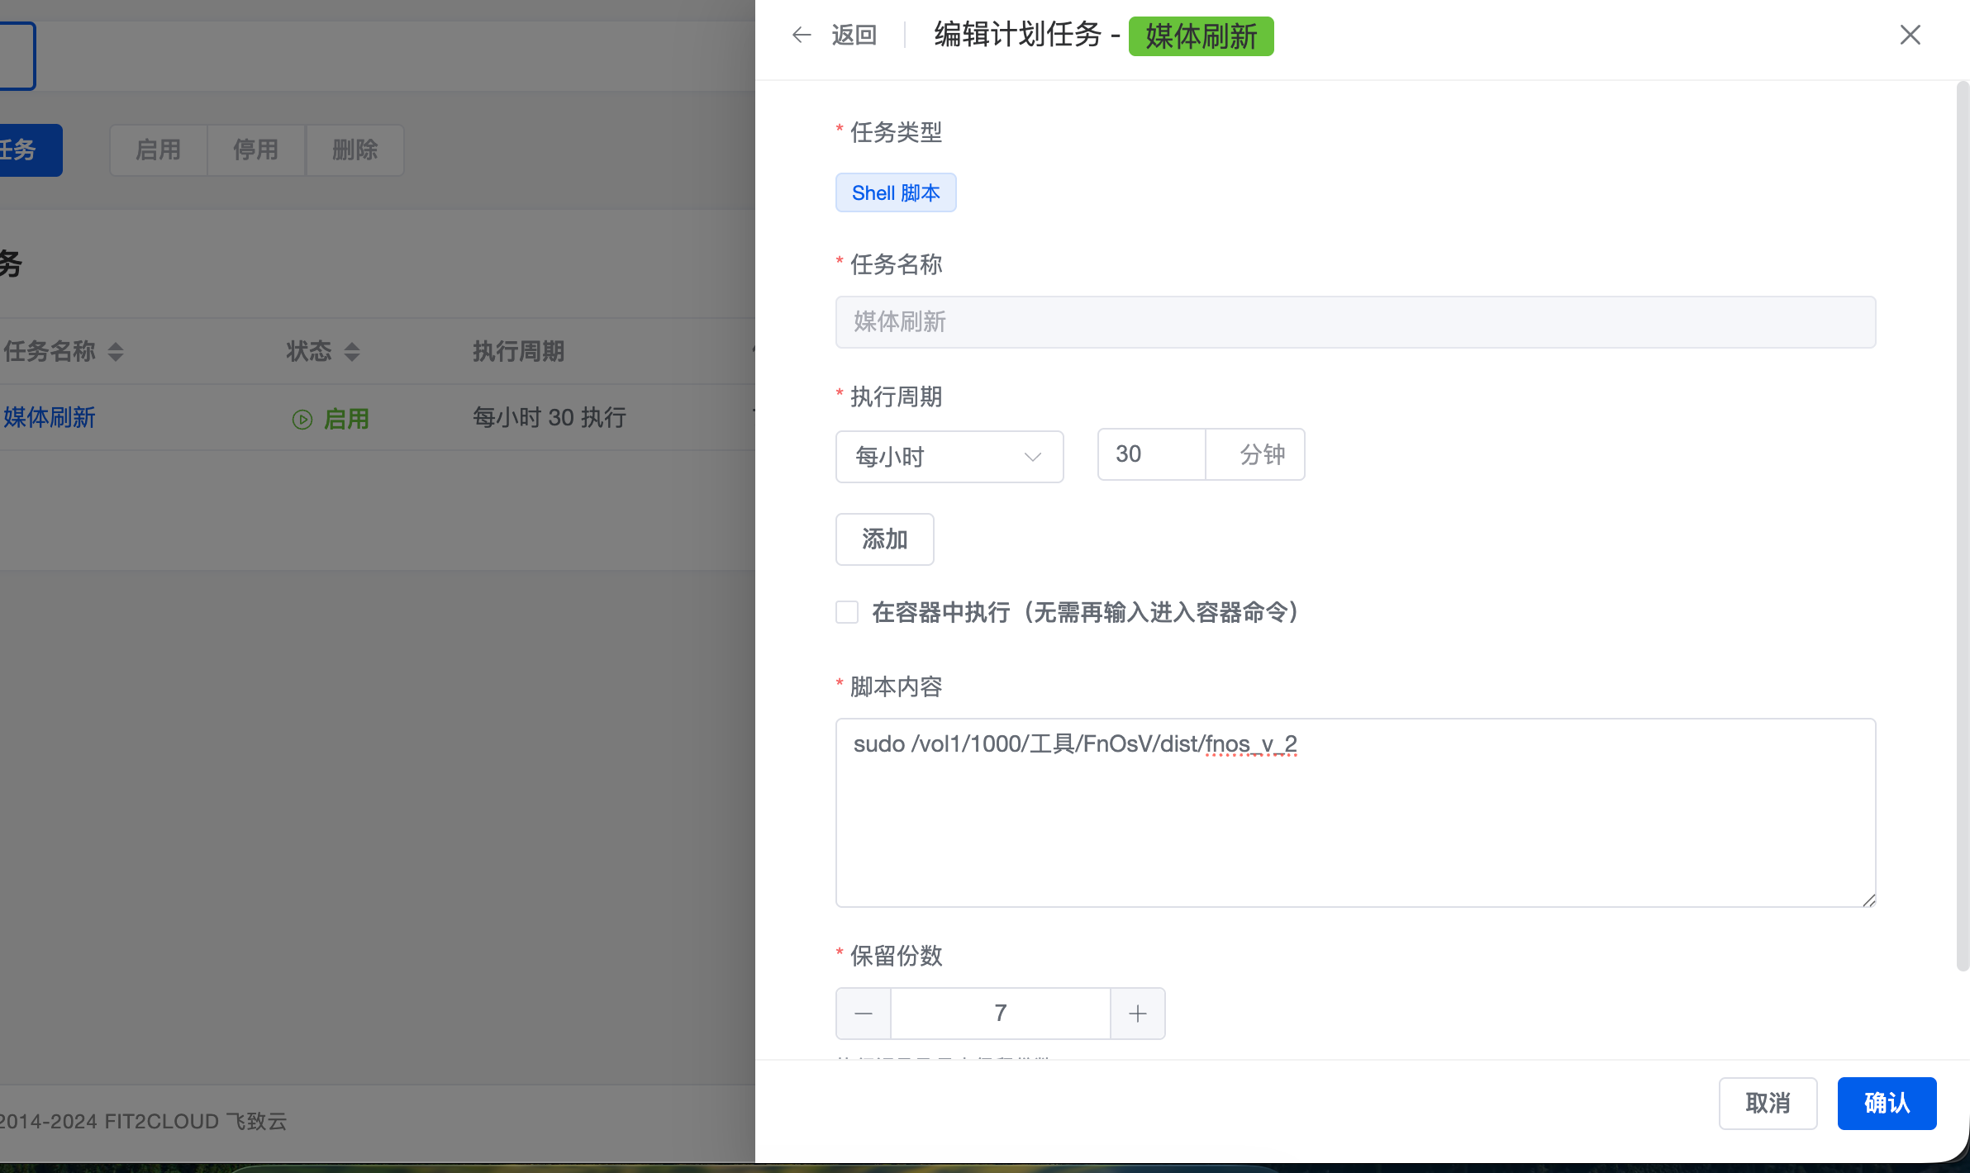This screenshot has width=1970, height=1173.
Task: Open the 媒体刷新 task from the table
Action: point(50,418)
